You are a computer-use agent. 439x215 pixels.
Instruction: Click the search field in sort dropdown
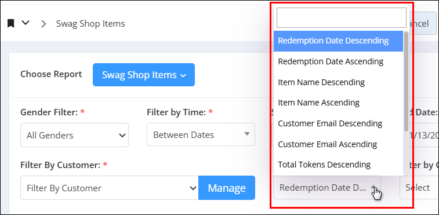click(342, 17)
